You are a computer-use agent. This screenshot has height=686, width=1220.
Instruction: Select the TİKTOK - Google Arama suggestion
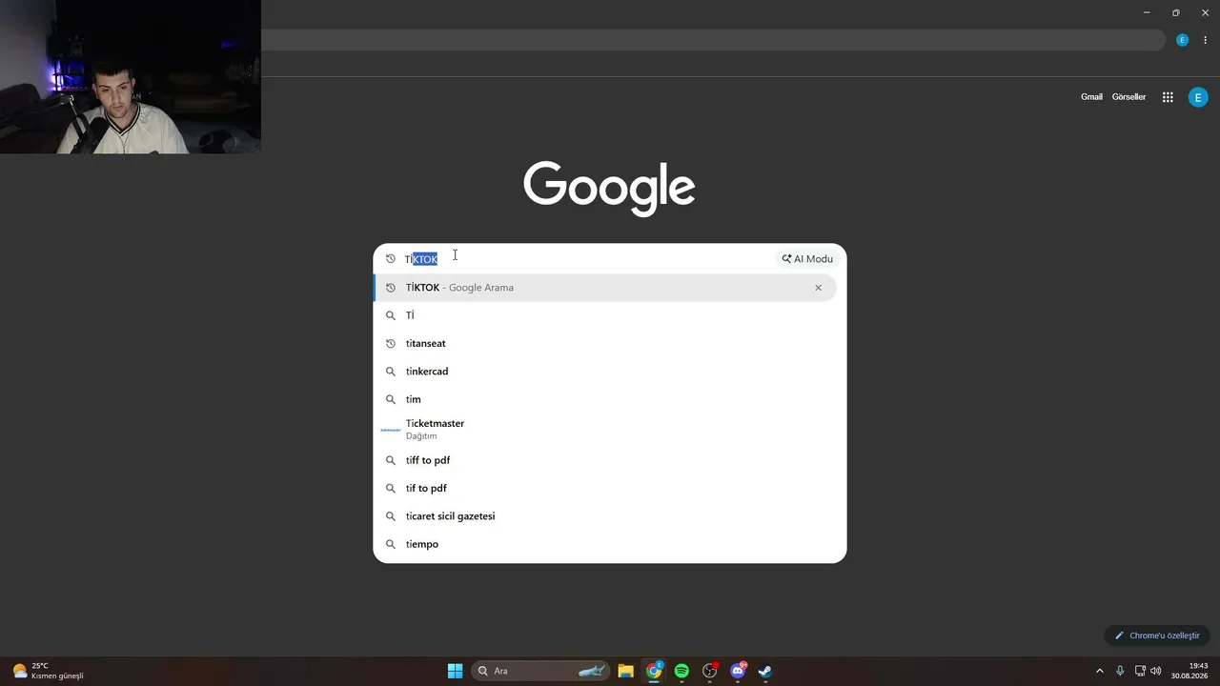coord(605,288)
